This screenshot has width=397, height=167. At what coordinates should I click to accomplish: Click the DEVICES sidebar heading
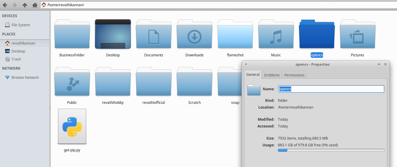tap(10, 16)
